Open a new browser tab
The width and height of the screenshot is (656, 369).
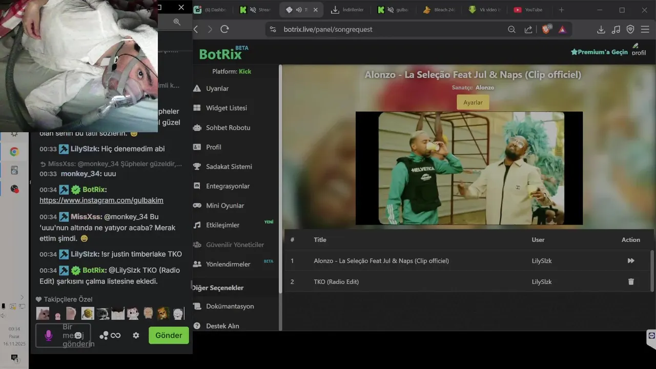pyautogui.click(x=561, y=10)
